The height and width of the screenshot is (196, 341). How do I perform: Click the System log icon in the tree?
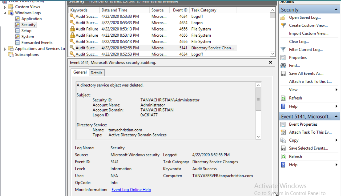point(17,37)
